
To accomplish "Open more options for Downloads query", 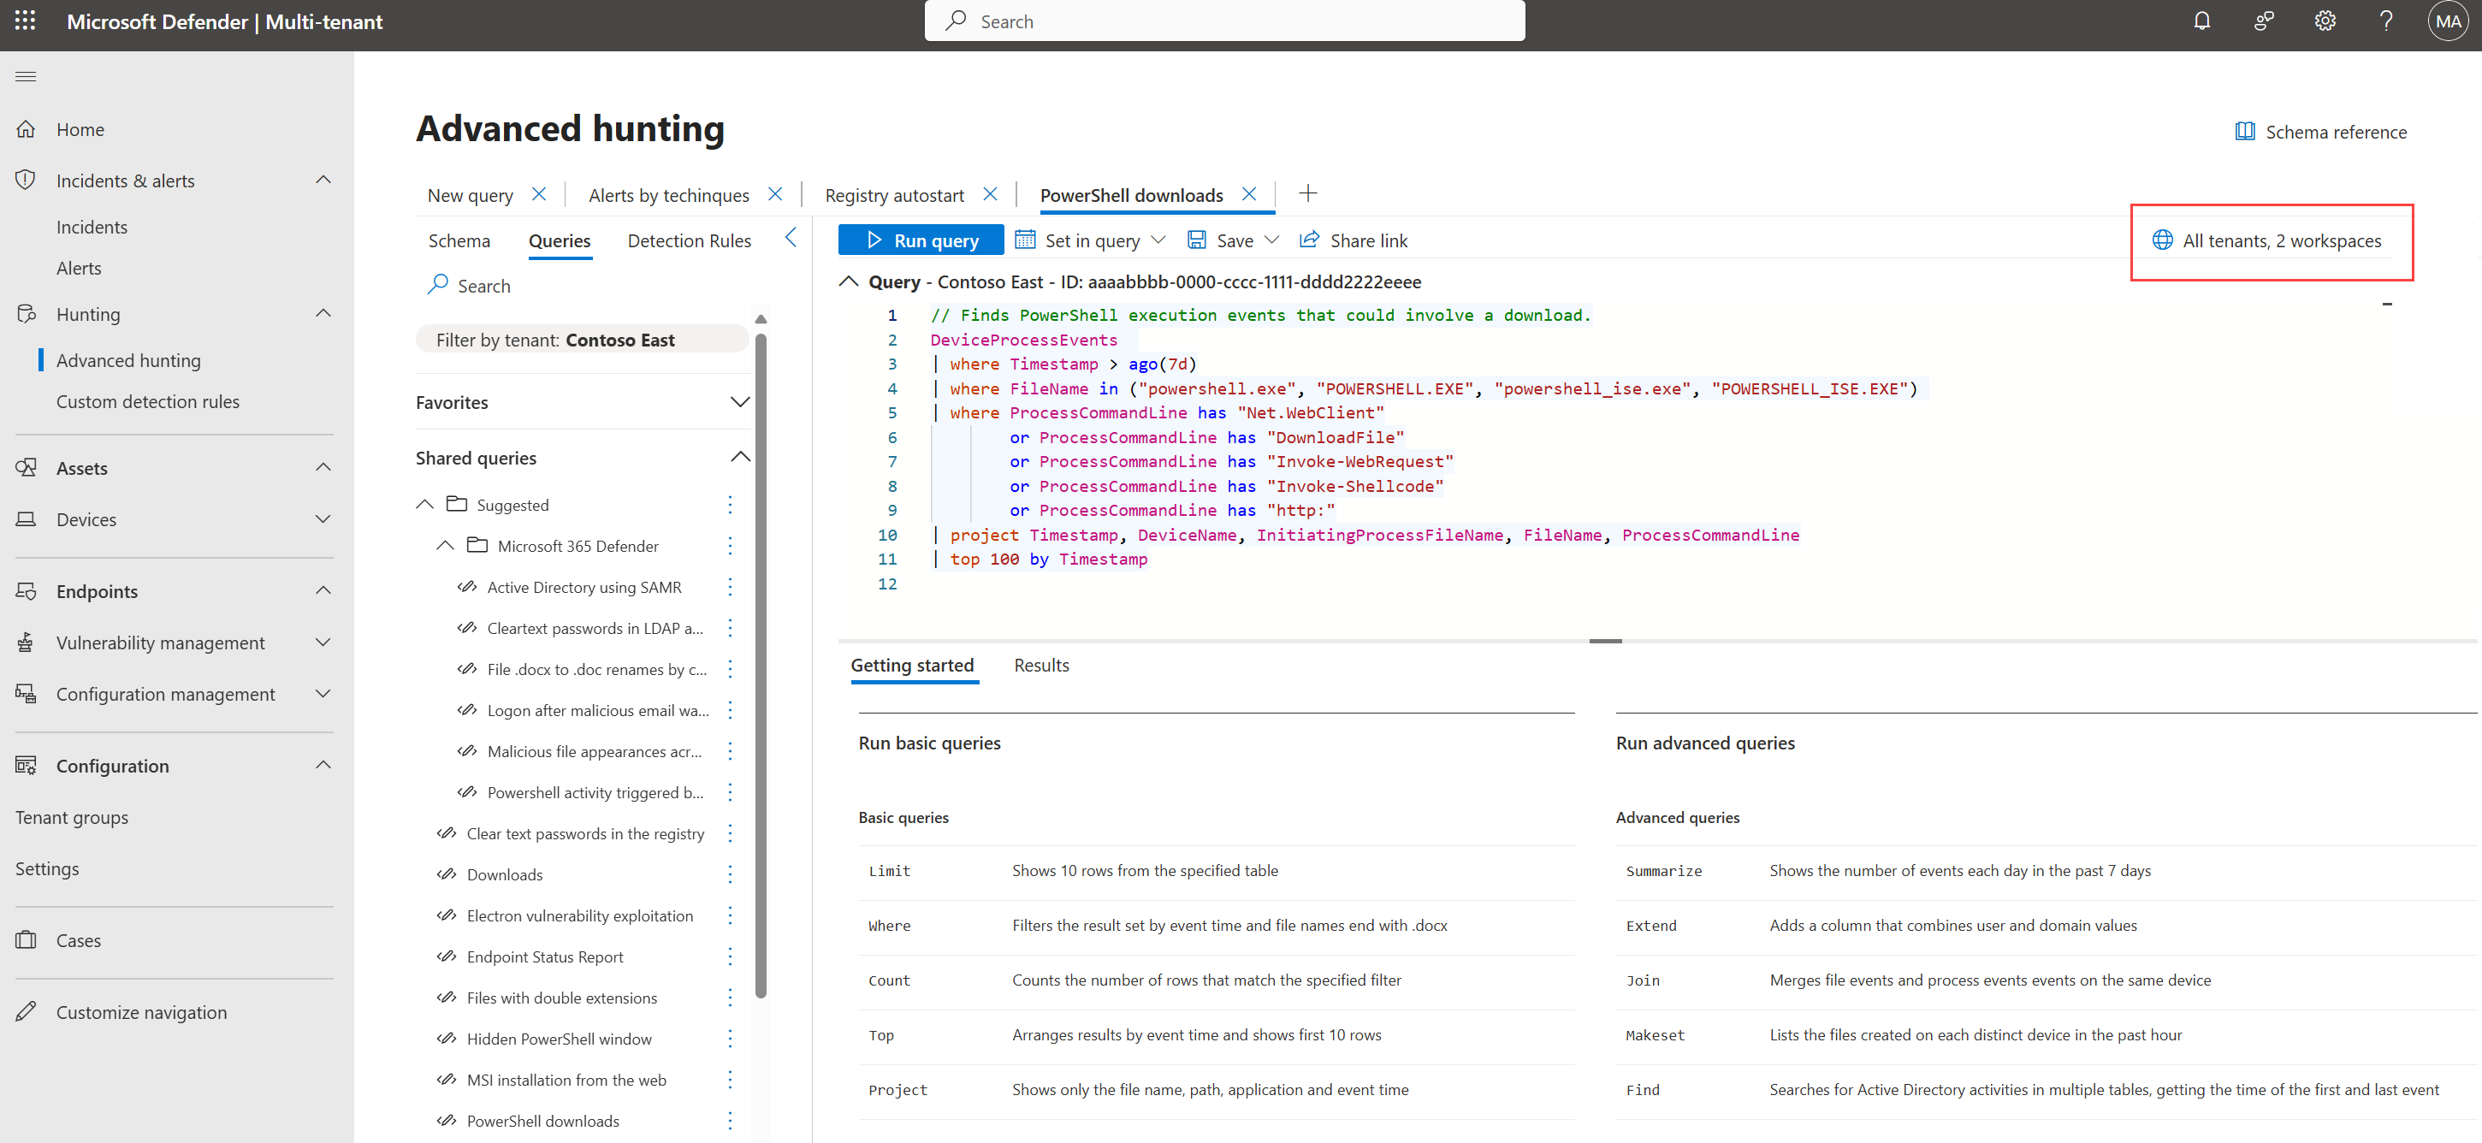I will 730,874.
